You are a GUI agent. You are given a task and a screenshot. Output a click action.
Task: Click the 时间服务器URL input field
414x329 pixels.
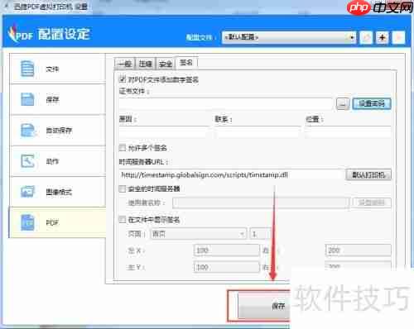pos(231,175)
